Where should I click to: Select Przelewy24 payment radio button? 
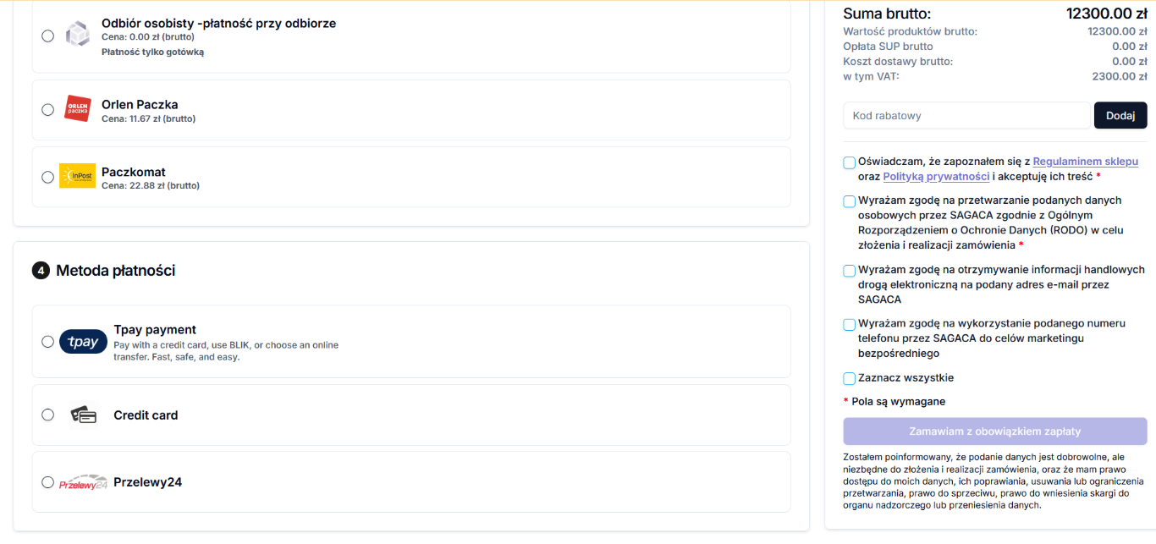pyautogui.click(x=47, y=482)
